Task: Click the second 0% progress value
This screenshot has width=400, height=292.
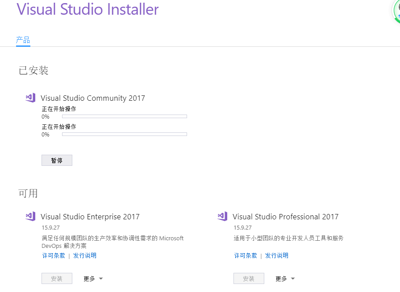Action: (x=46, y=135)
